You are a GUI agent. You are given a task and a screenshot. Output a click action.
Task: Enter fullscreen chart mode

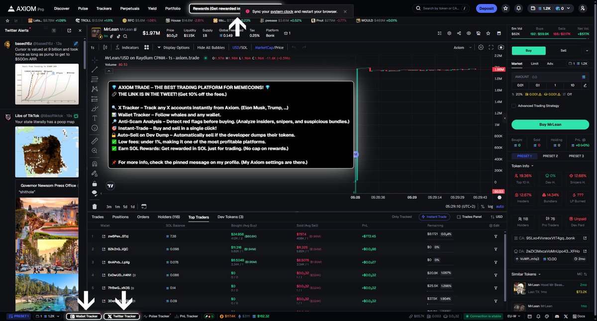[491, 48]
